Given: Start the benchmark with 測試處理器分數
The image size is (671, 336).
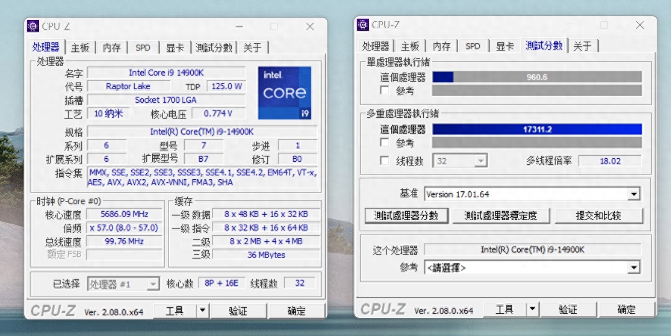Looking at the screenshot, I should (406, 216).
